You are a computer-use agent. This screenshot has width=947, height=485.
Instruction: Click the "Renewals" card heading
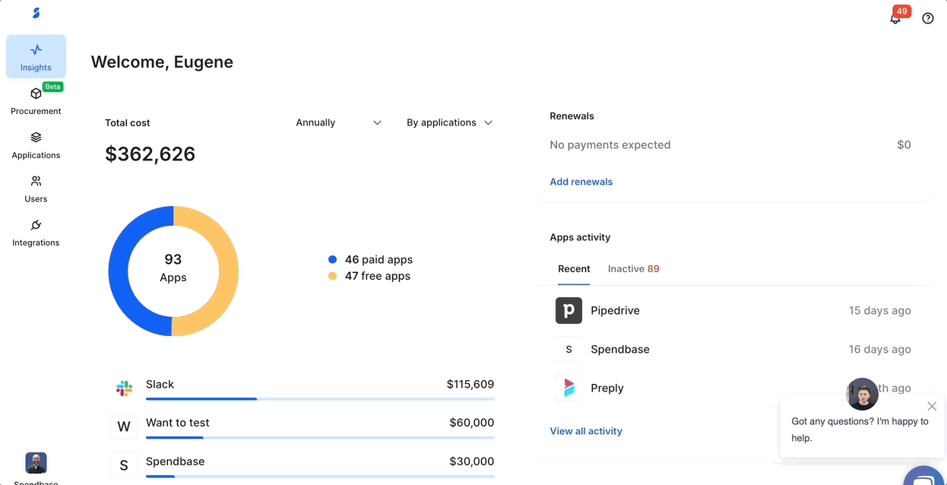pos(572,116)
